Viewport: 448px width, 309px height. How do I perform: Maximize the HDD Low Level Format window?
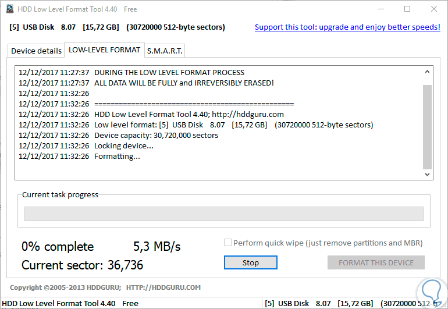[x=407, y=9]
